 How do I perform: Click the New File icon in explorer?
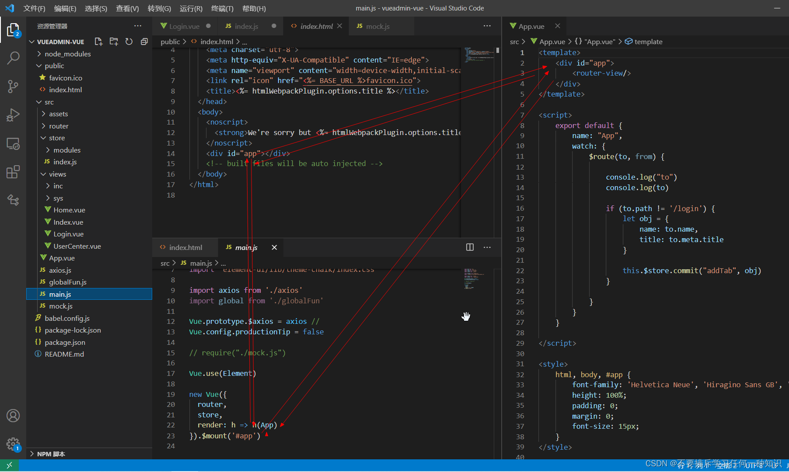pos(98,42)
